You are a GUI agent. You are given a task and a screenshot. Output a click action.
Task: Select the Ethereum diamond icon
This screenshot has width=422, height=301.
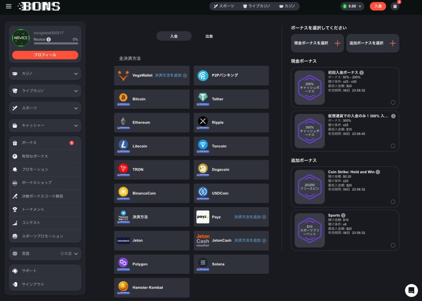123,121
